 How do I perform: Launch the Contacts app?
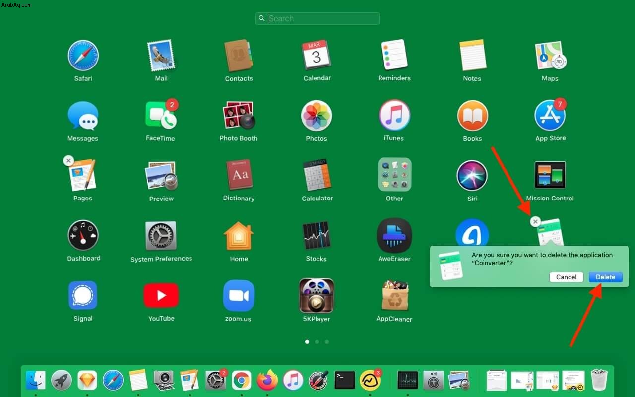(x=239, y=56)
